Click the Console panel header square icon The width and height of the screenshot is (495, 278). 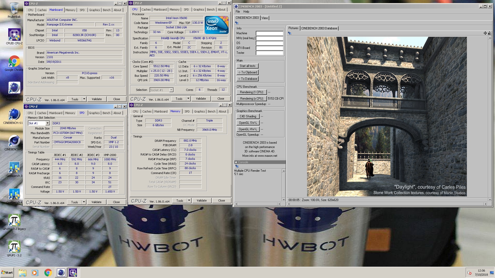(236, 162)
